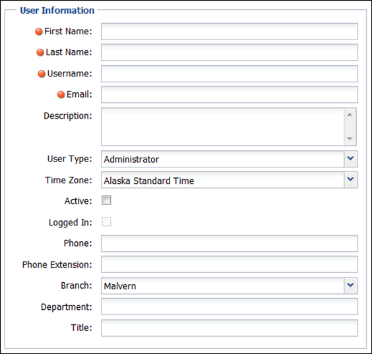Click the Email input field
This screenshot has width=372, height=354.
point(230,95)
